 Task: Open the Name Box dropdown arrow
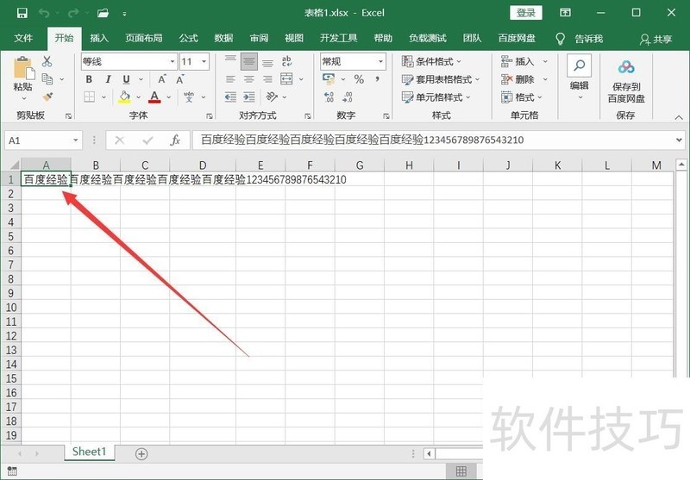coord(76,140)
